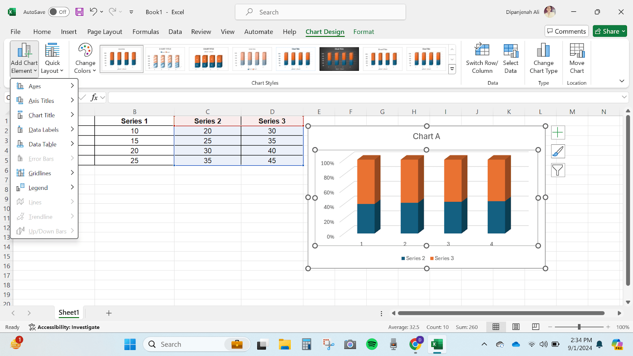The width and height of the screenshot is (633, 356).
Task: Click the zoom slider handle
Action: [x=579, y=327]
